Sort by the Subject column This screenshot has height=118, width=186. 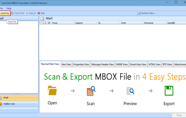click(x=85, y=23)
